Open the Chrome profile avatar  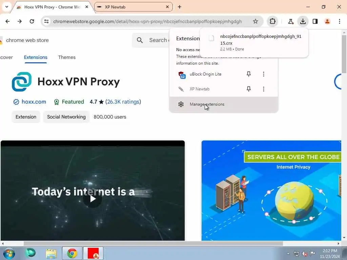(327, 21)
